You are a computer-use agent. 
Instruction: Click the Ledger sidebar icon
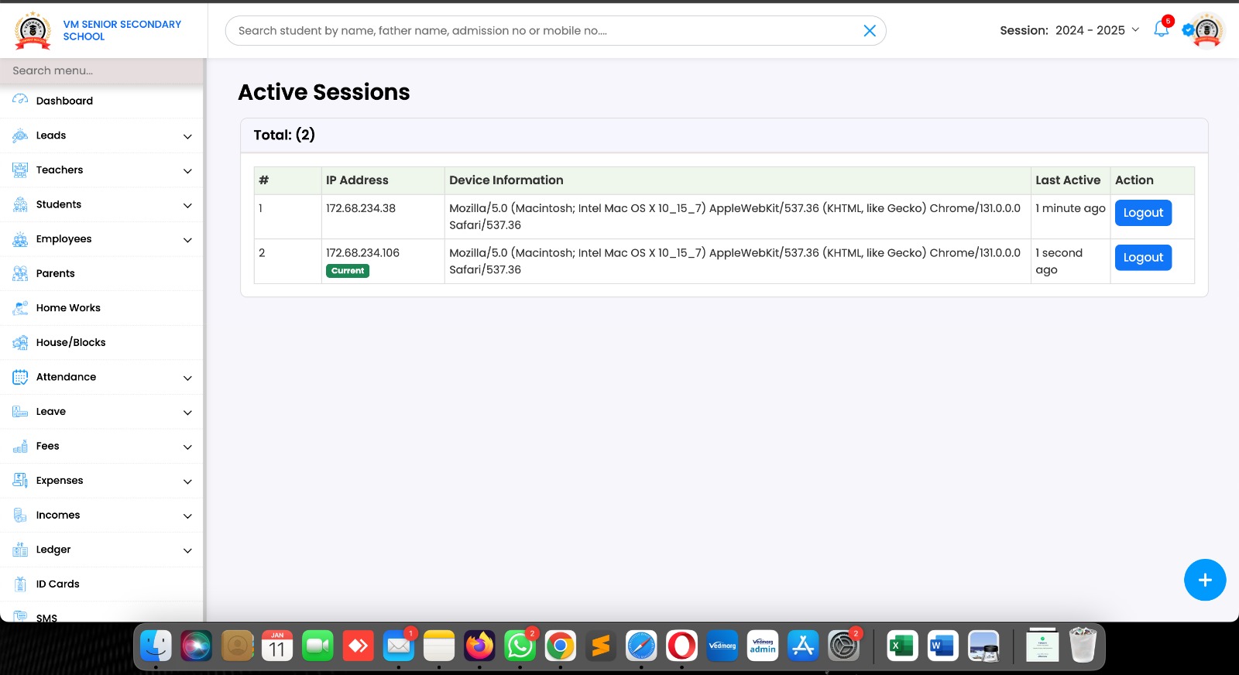[20, 550]
